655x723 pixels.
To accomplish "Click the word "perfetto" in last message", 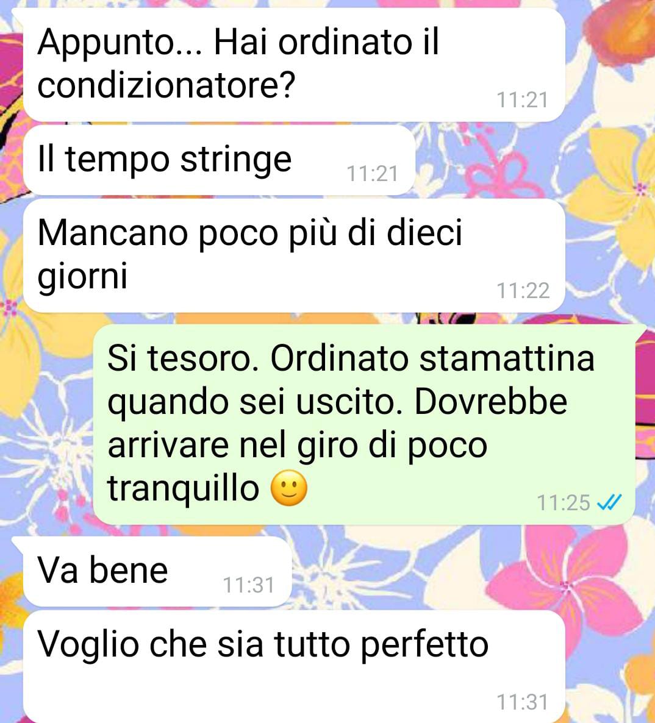I will [424, 645].
